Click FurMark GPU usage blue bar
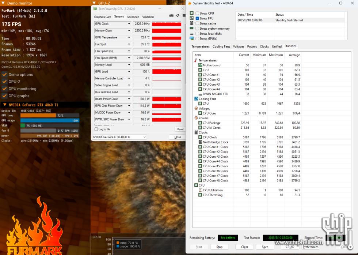 click(50, 120)
